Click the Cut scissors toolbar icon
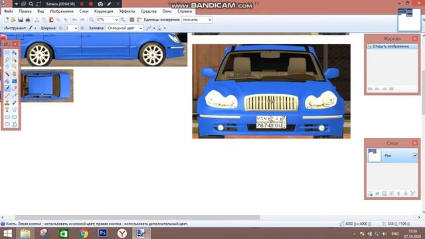 (37, 20)
